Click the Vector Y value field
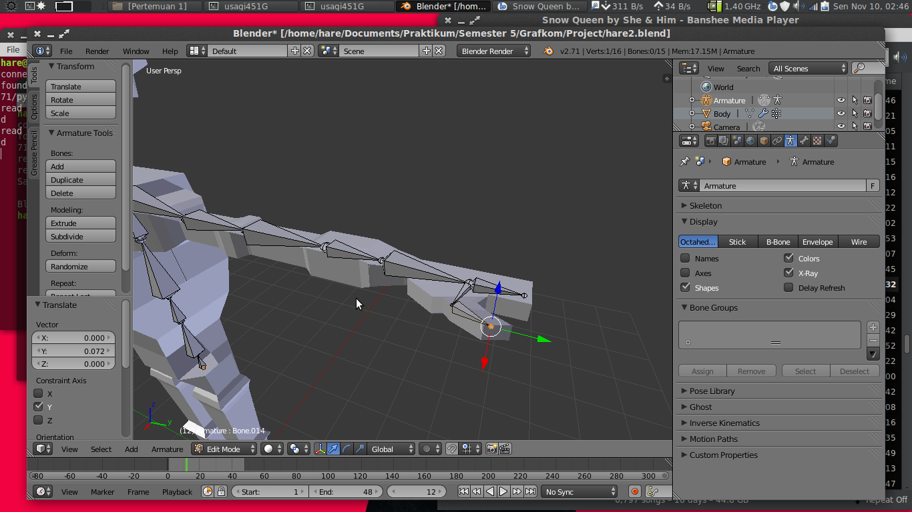The width and height of the screenshot is (912, 512). pyautogui.click(x=73, y=351)
